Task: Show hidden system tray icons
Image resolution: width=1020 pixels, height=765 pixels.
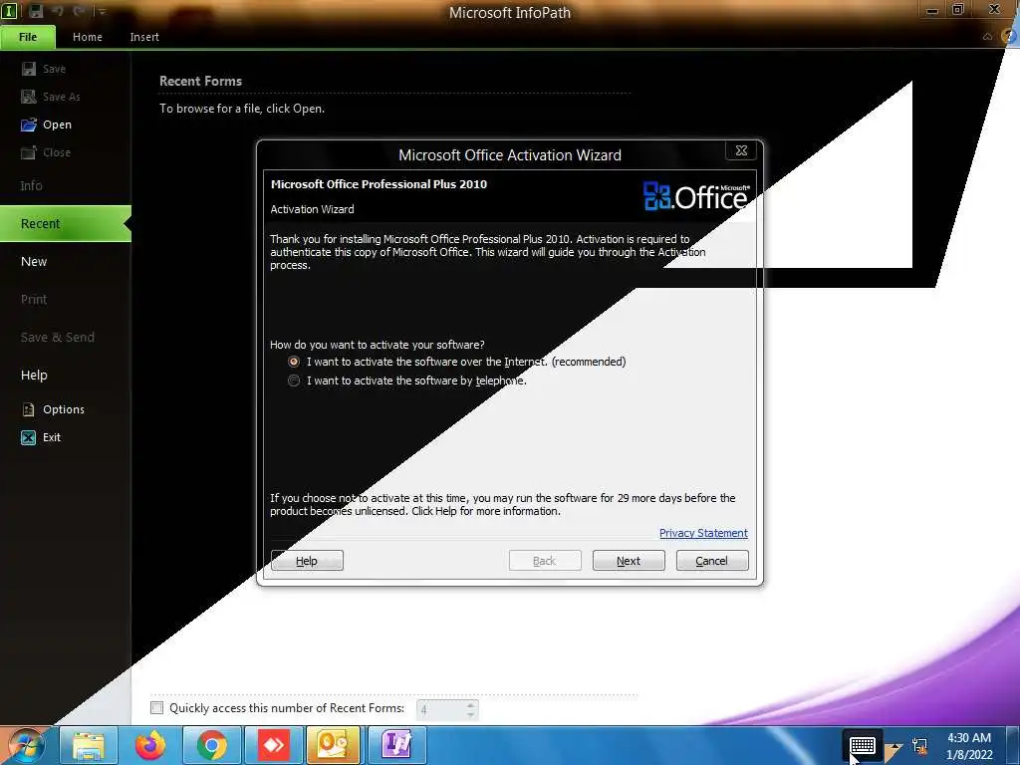Action: (x=893, y=748)
